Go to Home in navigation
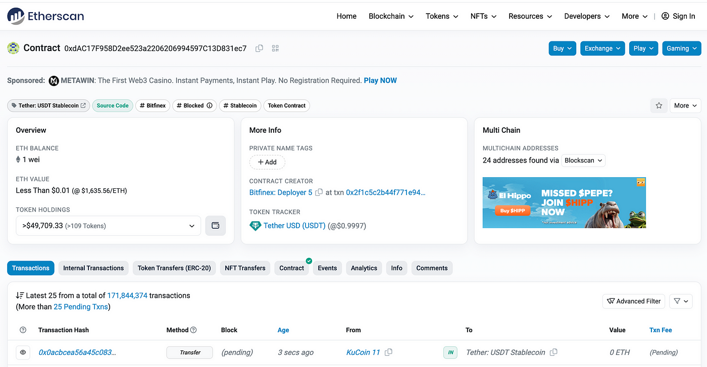Screen dimensions: 707x367 (x=346, y=16)
